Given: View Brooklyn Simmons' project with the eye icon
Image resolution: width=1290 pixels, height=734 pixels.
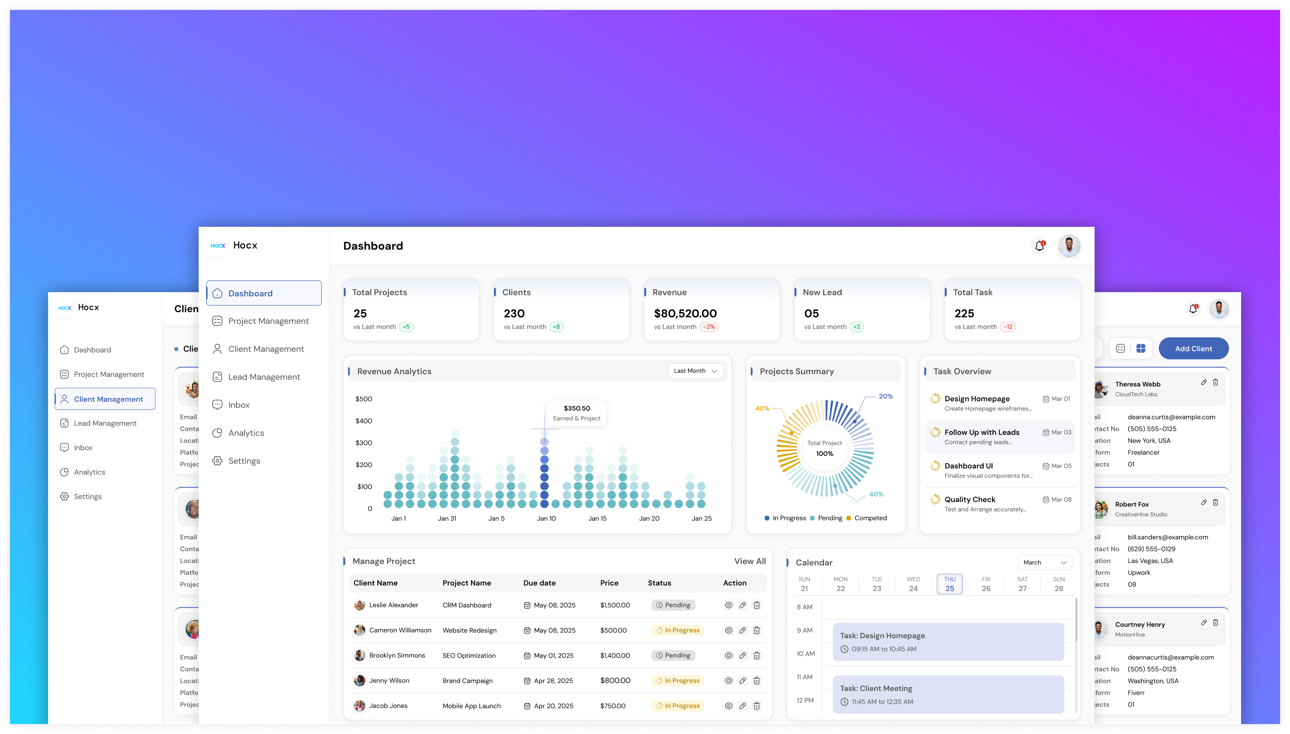Looking at the screenshot, I should click(728, 655).
